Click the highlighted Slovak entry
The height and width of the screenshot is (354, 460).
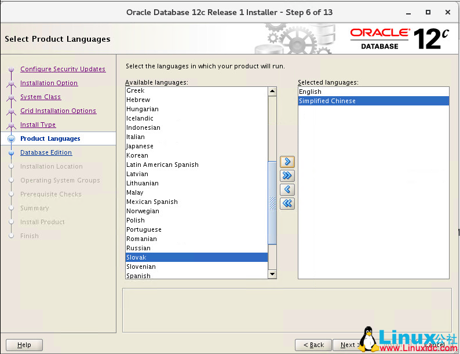coord(196,257)
